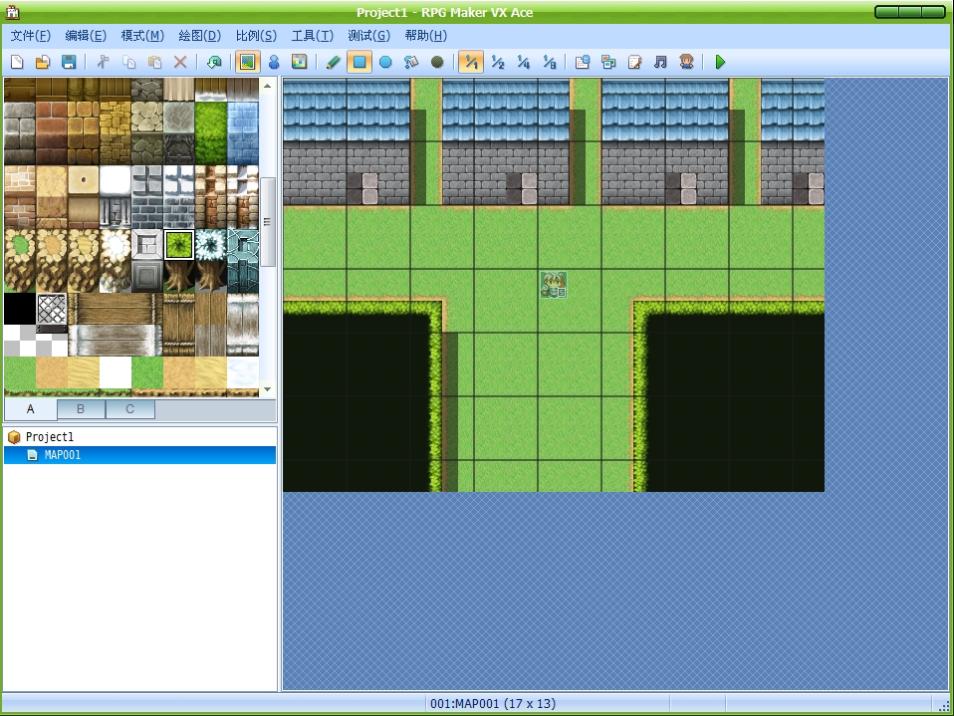
Task: Start playtest with the green play arrow
Action: [720, 62]
